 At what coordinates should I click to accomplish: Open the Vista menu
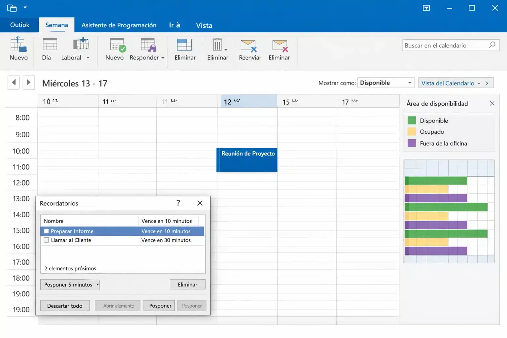(x=204, y=25)
